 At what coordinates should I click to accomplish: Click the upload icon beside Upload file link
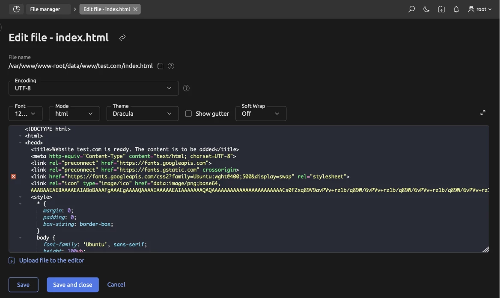tap(12, 260)
